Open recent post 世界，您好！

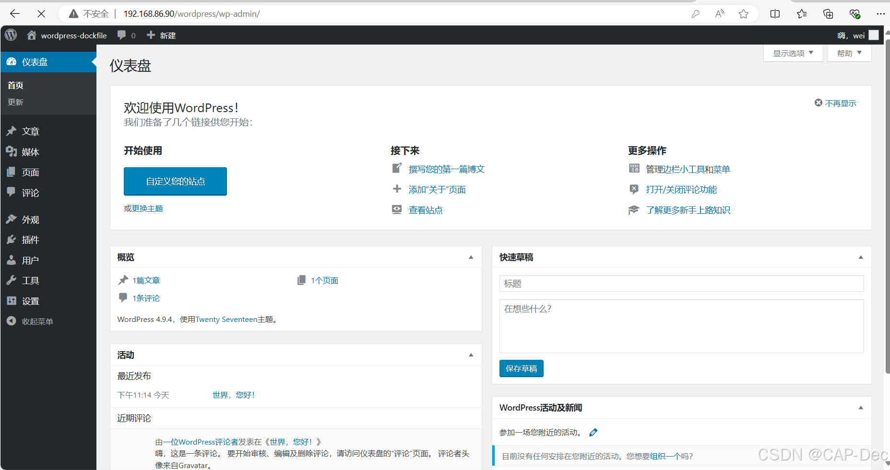tap(234, 395)
